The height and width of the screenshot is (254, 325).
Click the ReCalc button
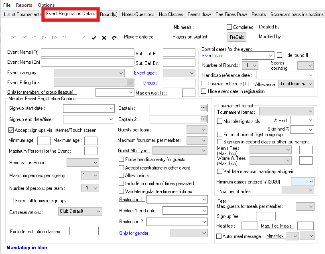tap(237, 37)
